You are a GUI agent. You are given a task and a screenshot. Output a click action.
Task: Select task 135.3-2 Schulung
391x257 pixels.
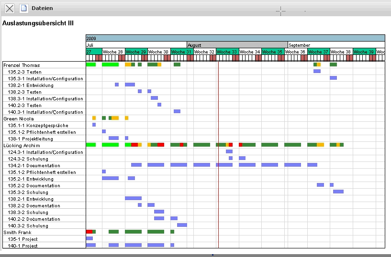(x=44, y=193)
